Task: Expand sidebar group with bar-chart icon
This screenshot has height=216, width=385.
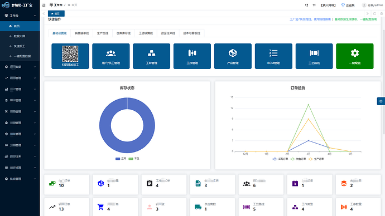Action: click(20, 90)
